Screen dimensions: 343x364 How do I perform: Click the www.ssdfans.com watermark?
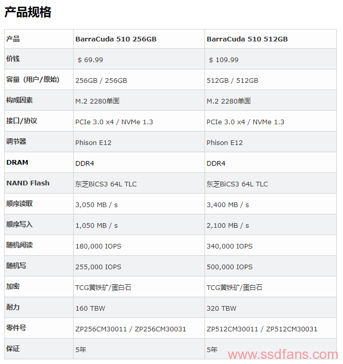(x=283, y=355)
